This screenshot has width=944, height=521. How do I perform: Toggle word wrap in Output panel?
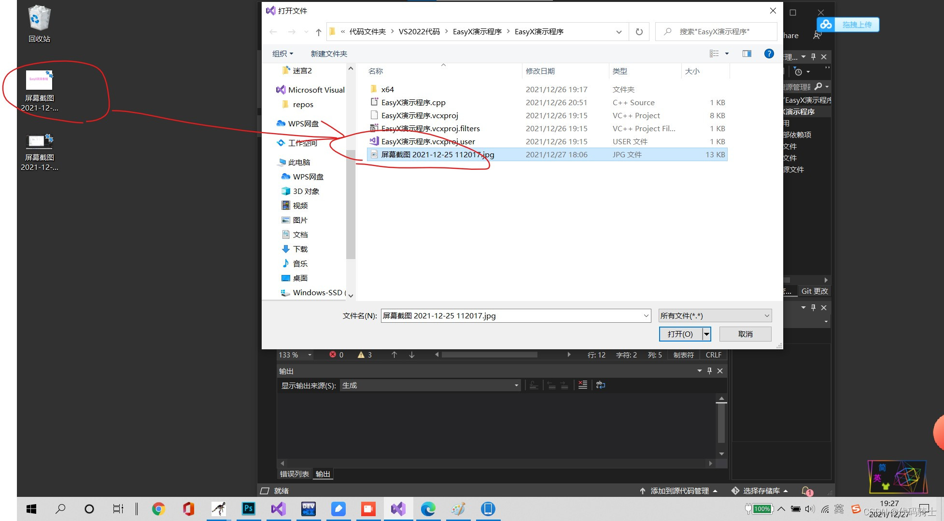[601, 385]
